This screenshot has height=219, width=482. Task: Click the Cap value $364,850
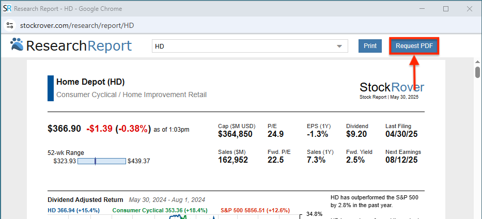(235, 134)
